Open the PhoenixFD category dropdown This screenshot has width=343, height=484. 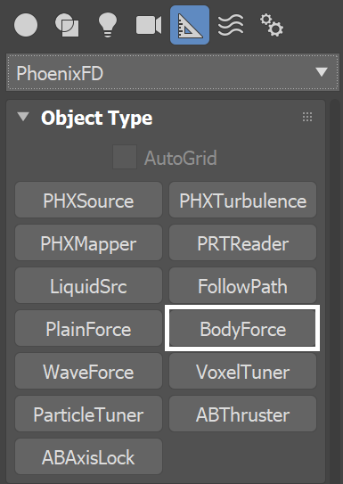coord(173,73)
